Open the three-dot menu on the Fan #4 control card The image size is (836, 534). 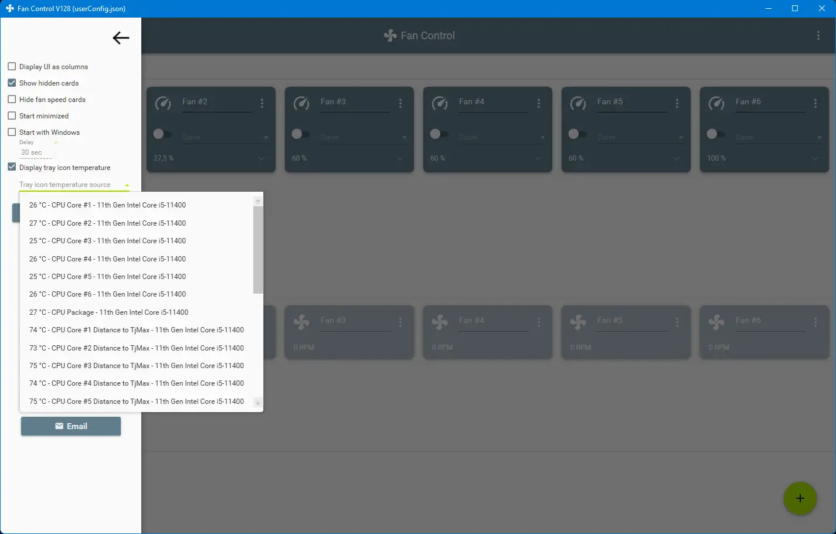tap(539, 103)
